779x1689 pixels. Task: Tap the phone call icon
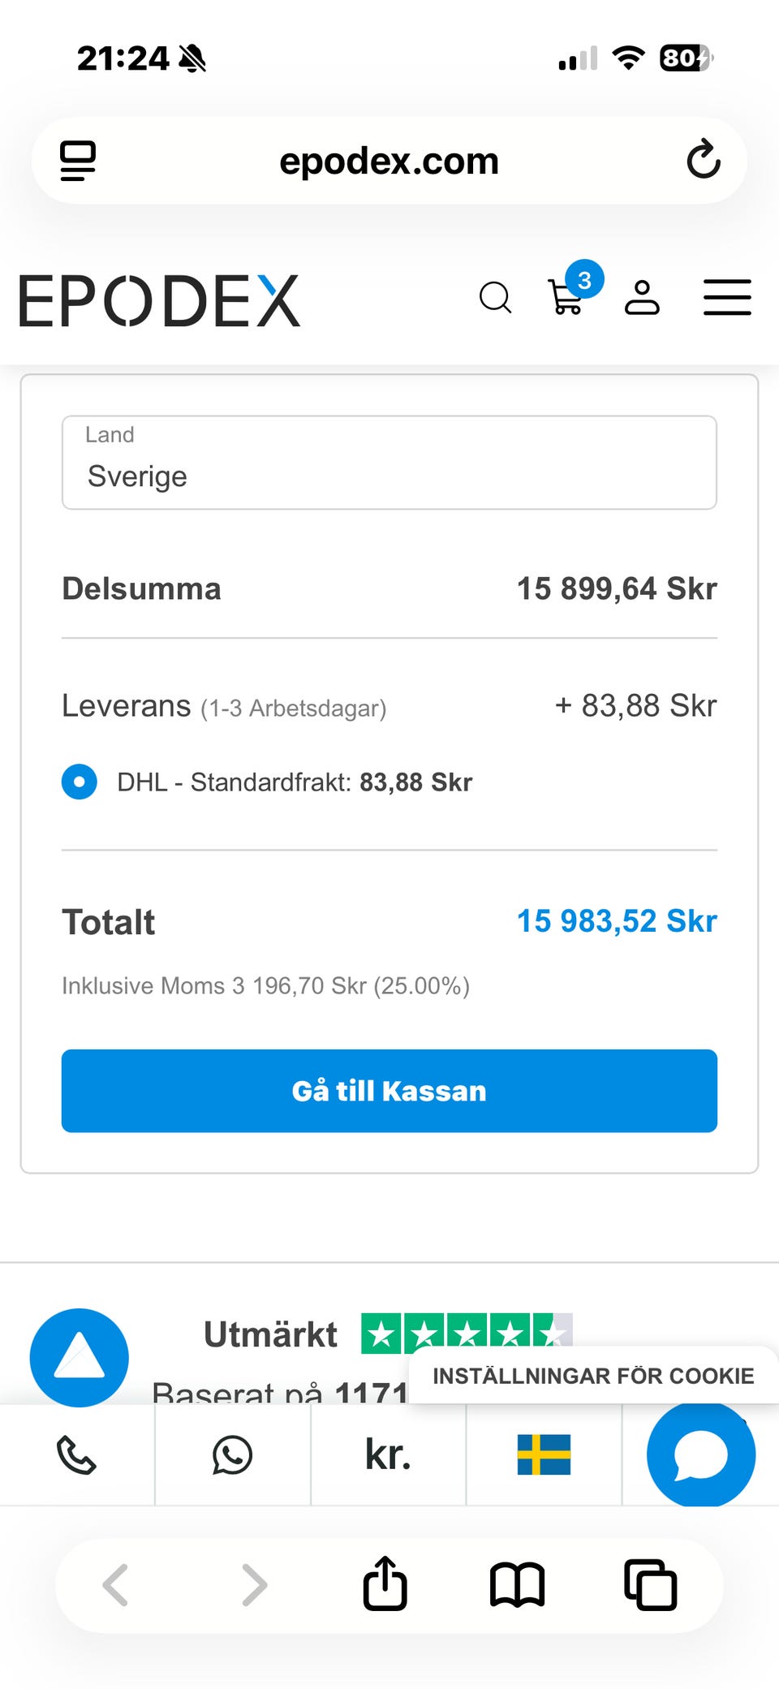coord(76,1455)
